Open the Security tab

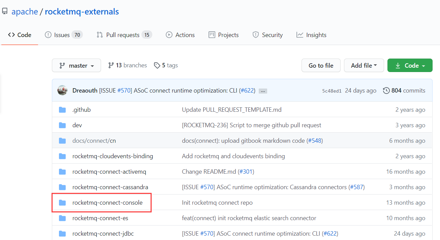[x=268, y=35]
